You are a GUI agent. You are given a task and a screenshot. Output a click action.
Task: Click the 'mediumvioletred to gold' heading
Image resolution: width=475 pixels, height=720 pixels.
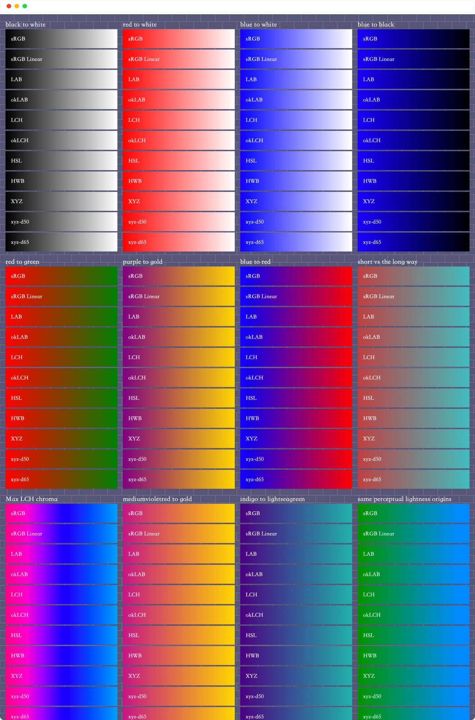click(x=157, y=499)
